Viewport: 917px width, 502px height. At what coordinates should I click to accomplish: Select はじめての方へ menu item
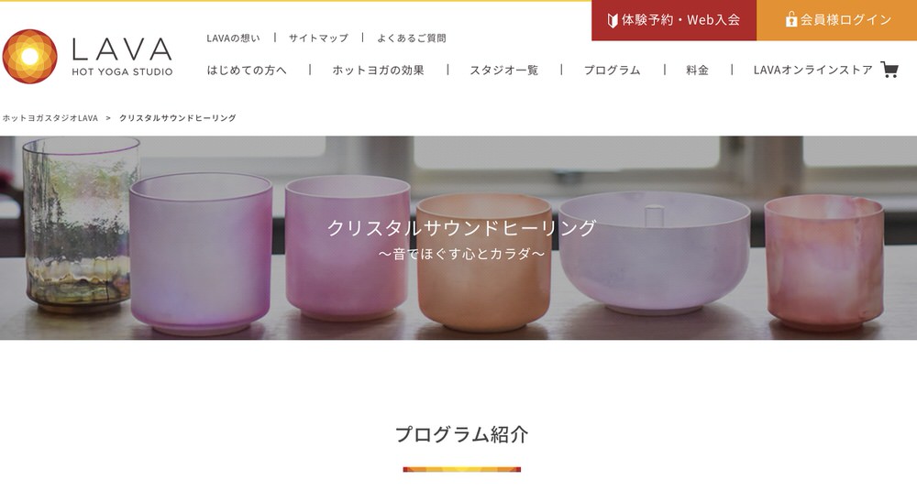(x=247, y=71)
